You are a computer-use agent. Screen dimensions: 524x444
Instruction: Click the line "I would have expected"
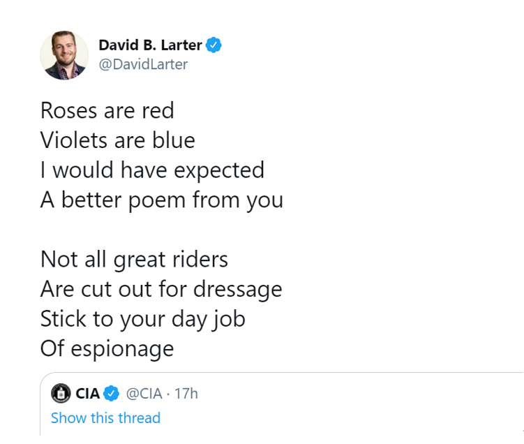coord(152,170)
